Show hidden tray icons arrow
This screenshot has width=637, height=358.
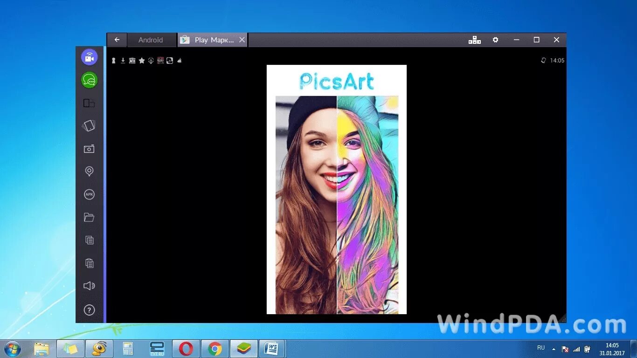pyautogui.click(x=554, y=349)
